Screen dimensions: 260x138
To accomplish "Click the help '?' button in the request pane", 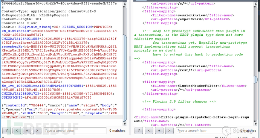I will tap(6, 130).
